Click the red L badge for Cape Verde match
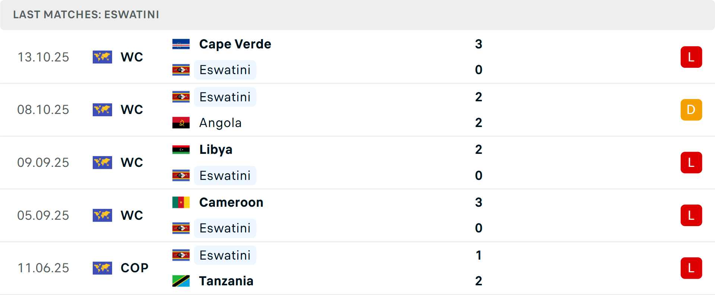Screen dimensions: 715x295 click(x=691, y=57)
